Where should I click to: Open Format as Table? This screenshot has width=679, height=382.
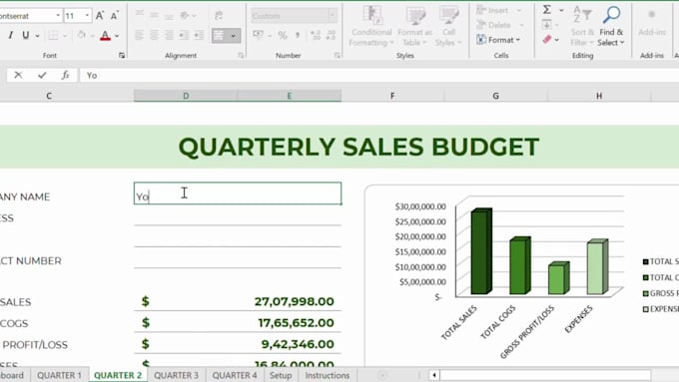(x=414, y=26)
